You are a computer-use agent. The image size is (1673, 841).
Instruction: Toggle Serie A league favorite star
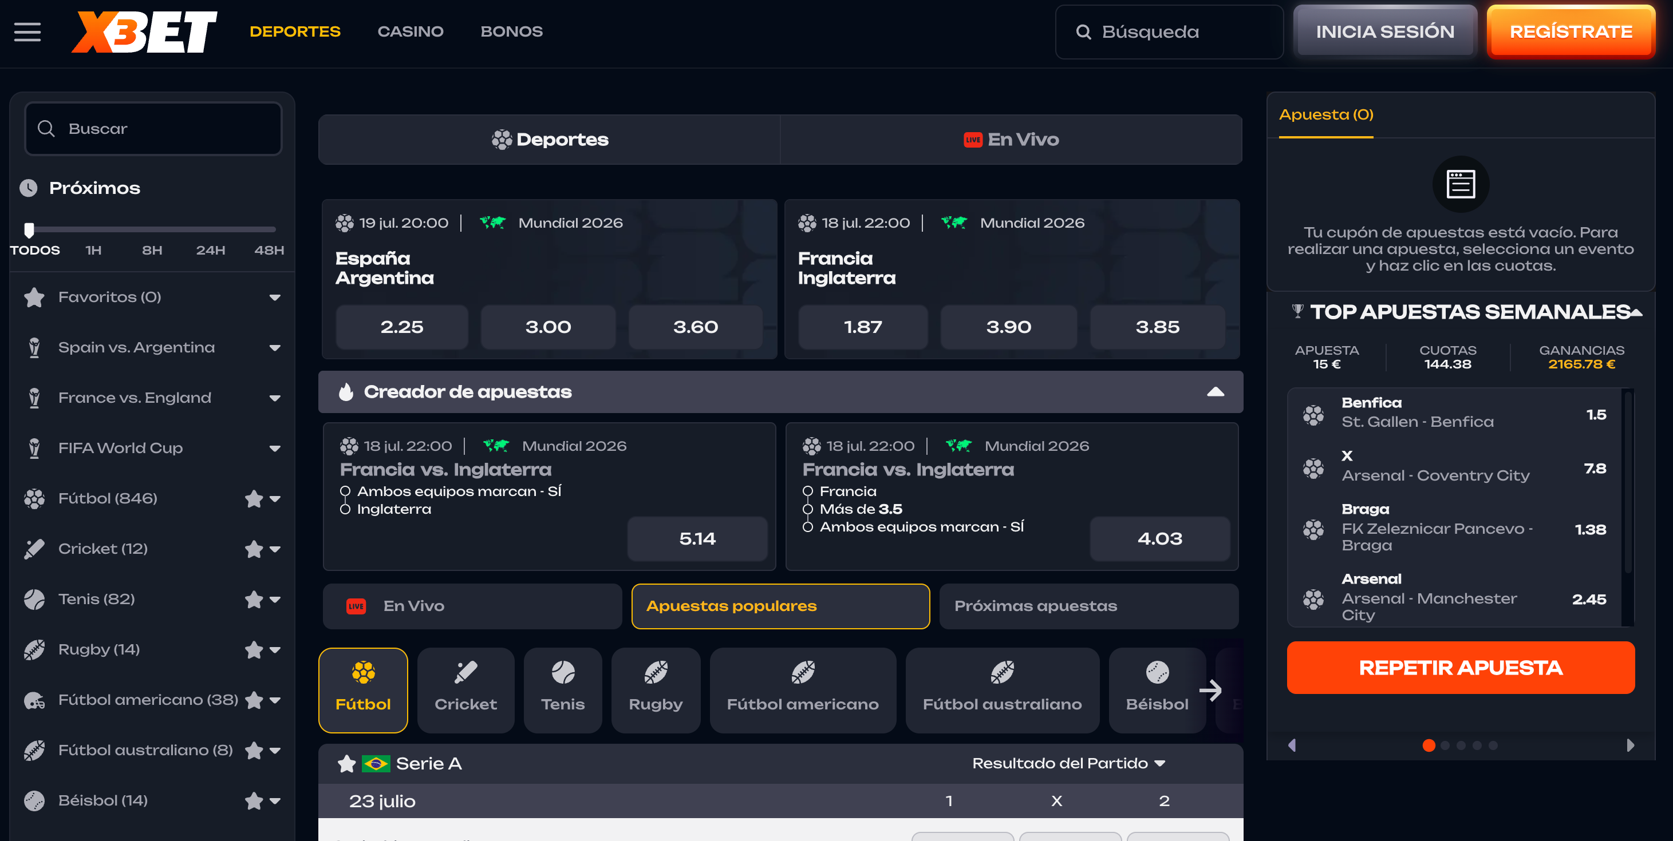[x=346, y=764]
